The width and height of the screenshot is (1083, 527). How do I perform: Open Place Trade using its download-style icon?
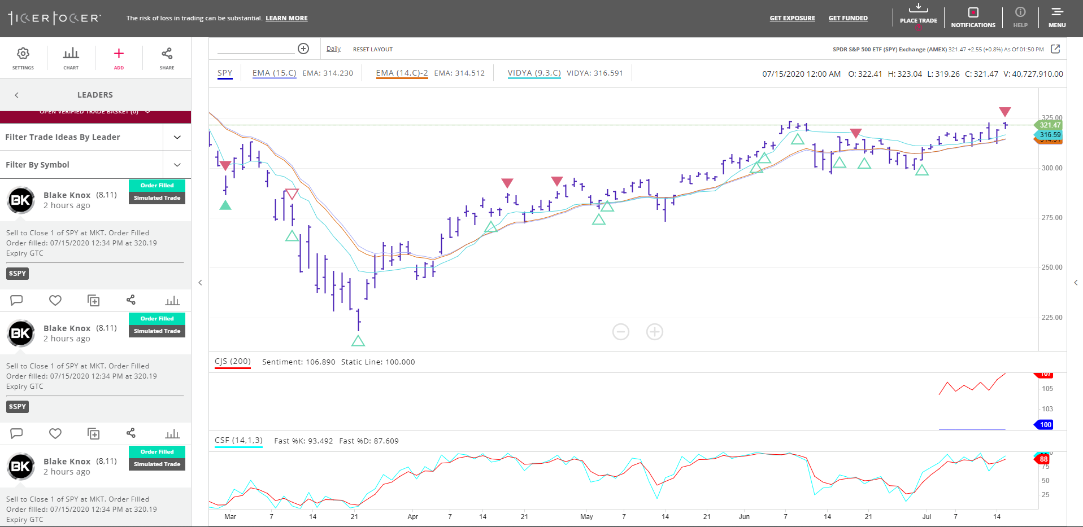pyautogui.click(x=918, y=16)
